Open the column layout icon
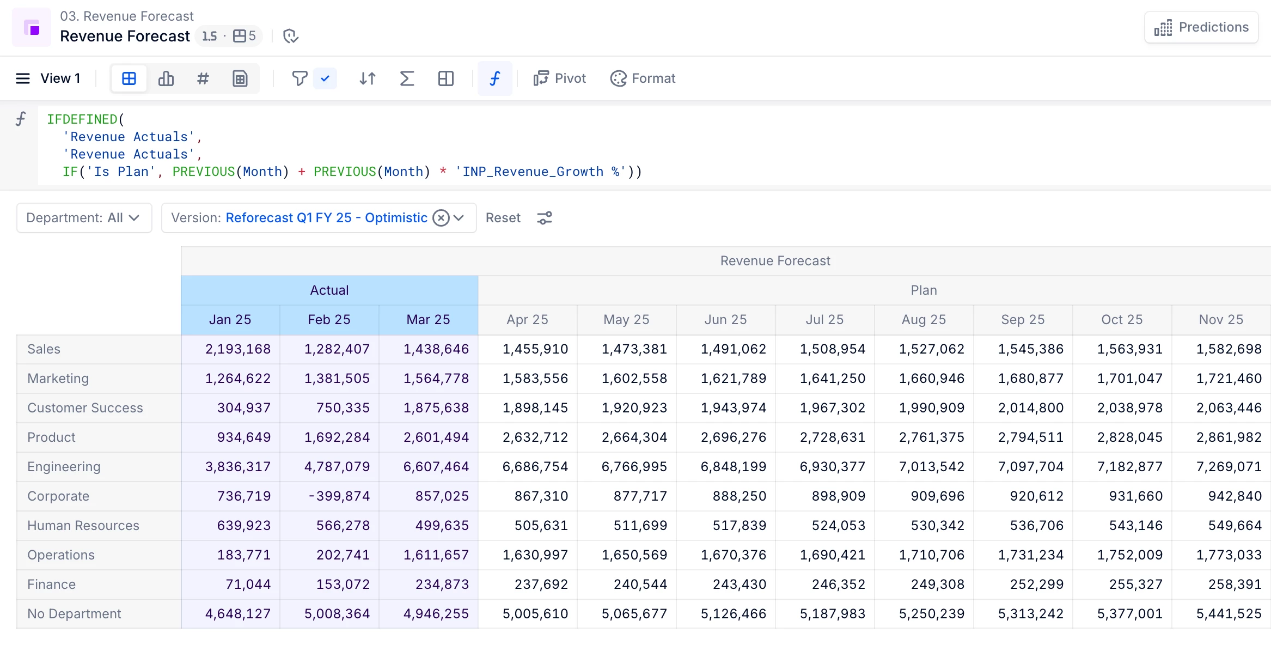The width and height of the screenshot is (1271, 645). coord(446,78)
